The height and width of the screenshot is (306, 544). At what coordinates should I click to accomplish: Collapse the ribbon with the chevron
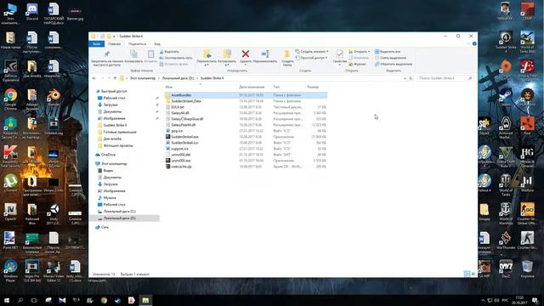tap(468, 43)
